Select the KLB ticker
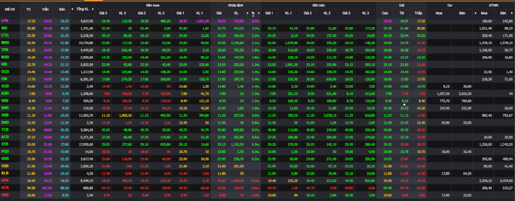The height and width of the screenshot is (201, 515). point(5,172)
